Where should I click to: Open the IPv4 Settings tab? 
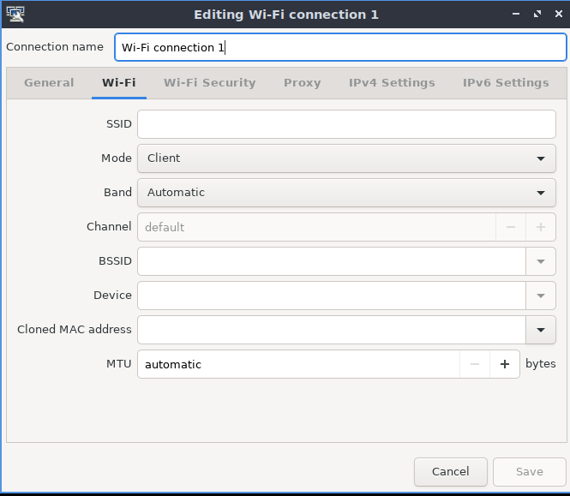(392, 83)
